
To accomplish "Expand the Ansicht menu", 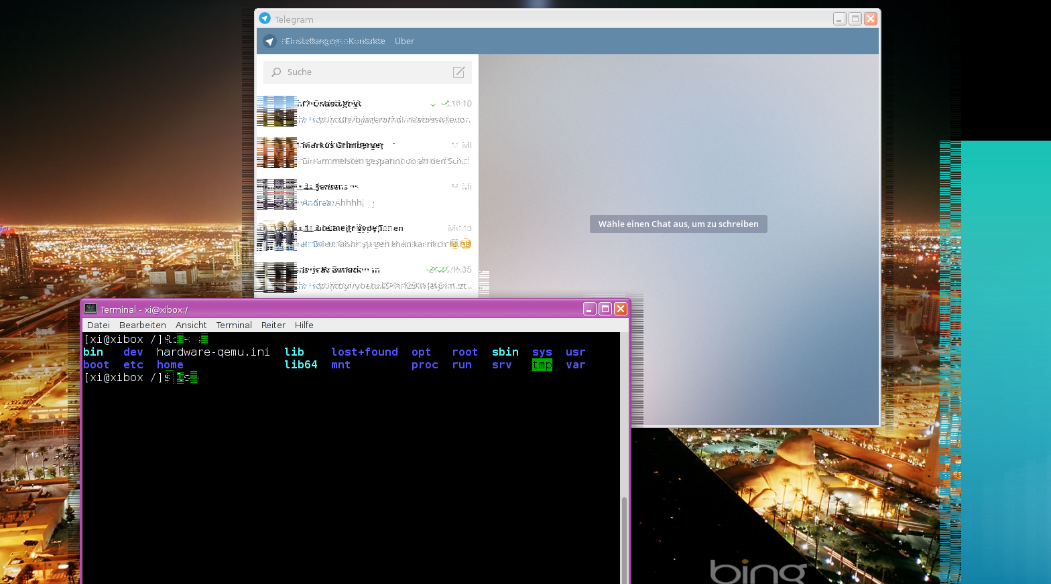I will 191,325.
